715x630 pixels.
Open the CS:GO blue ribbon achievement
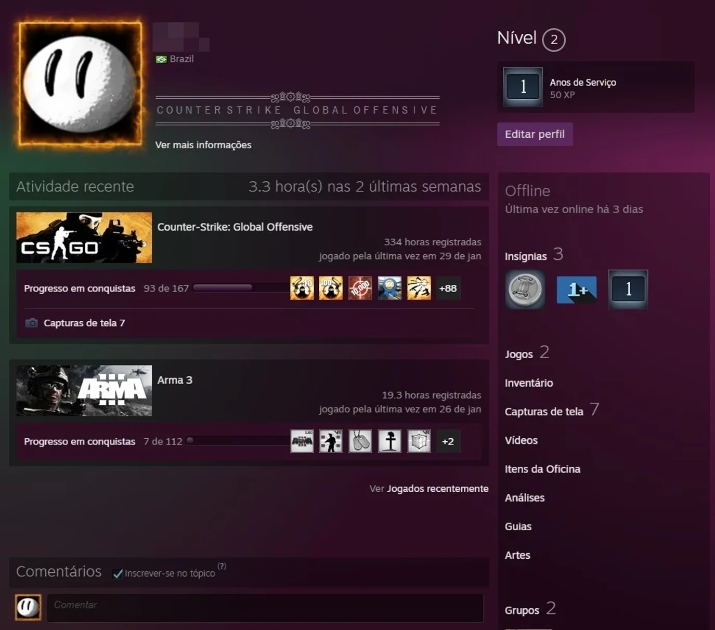[389, 288]
